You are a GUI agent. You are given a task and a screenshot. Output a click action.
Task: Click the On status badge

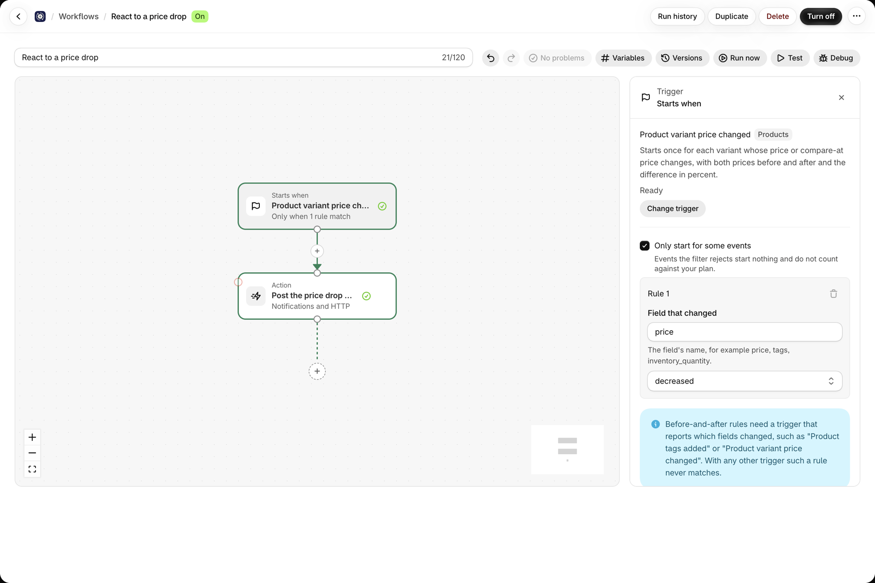pos(200,16)
